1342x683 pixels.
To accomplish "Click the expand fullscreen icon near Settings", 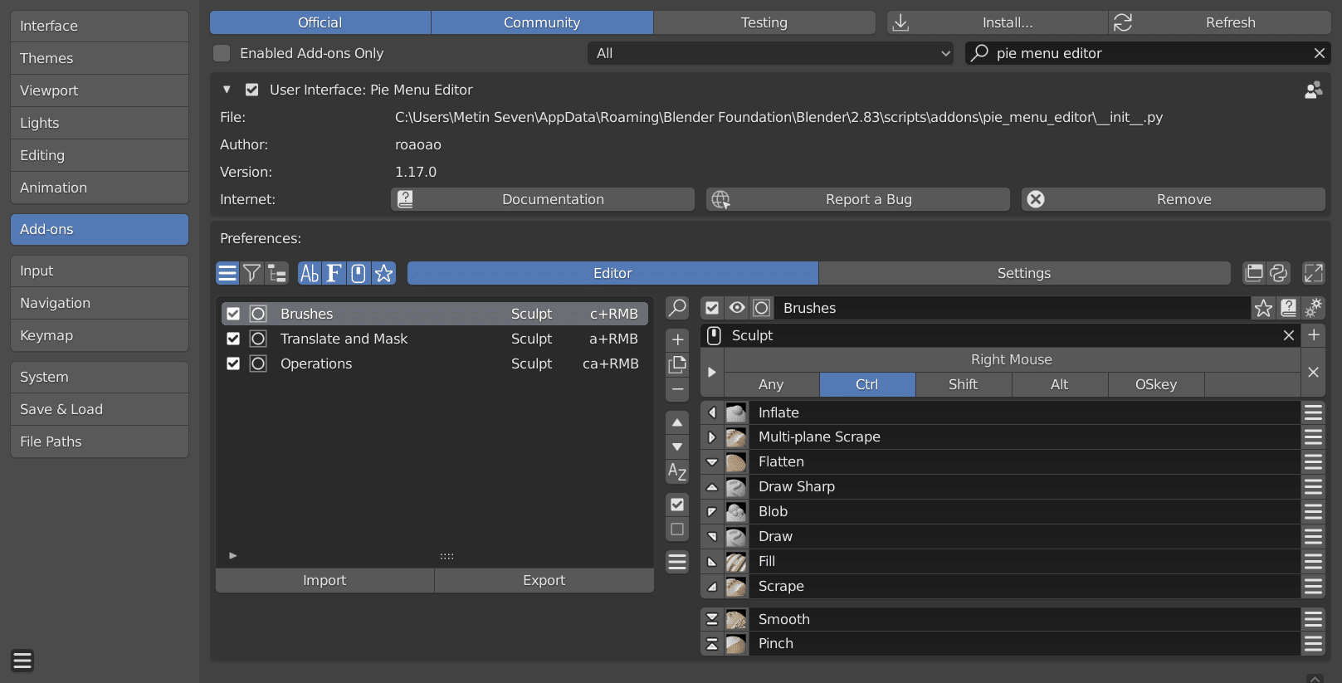I will pos(1313,273).
